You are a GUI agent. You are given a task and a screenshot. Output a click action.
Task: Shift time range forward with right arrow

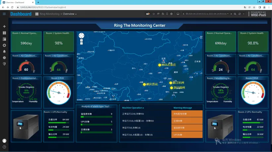pyautogui.click(x=231, y=14)
